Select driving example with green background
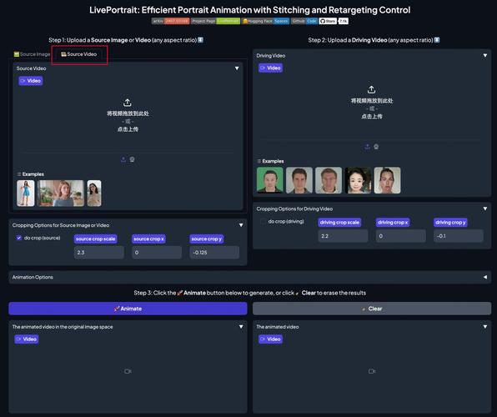Viewport: 497px width, 417px height. click(270, 180)
